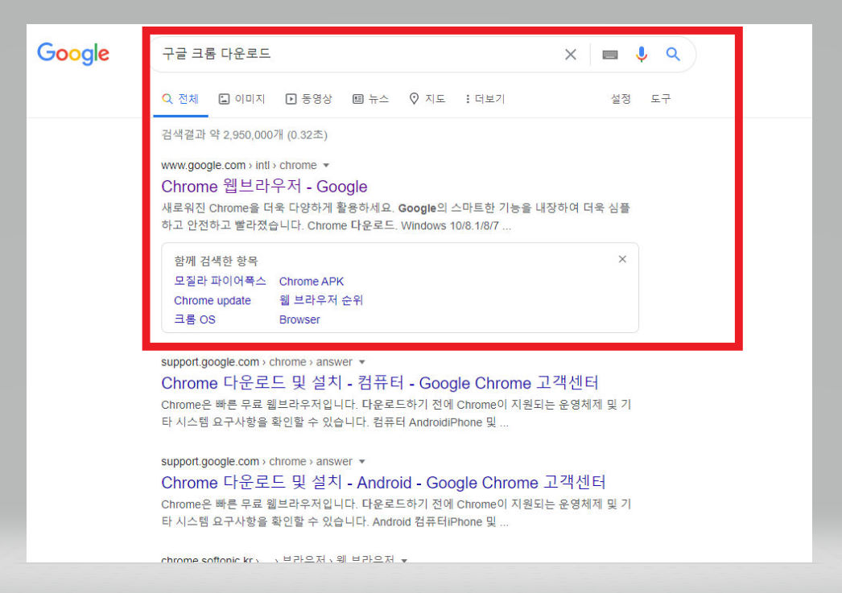Image resolution: width=842 pixels, height=593 pixels.
Task: Click the www.google.com › intl › chrome URL text
Action: click(239, 165)
